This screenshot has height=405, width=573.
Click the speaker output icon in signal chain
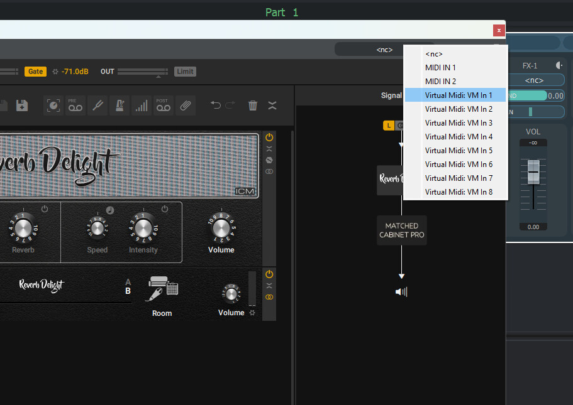[401, 291]
